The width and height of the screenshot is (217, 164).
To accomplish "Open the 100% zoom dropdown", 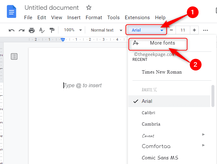I will click(73, 30).
